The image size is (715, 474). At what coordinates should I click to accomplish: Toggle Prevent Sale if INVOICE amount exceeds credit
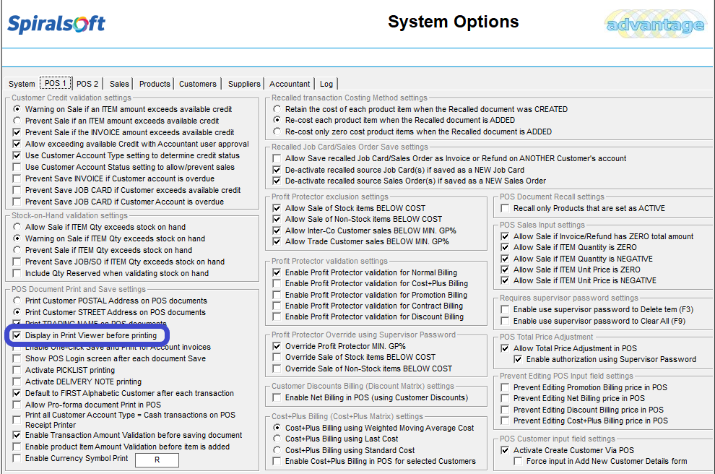click(x=17, y=132)
